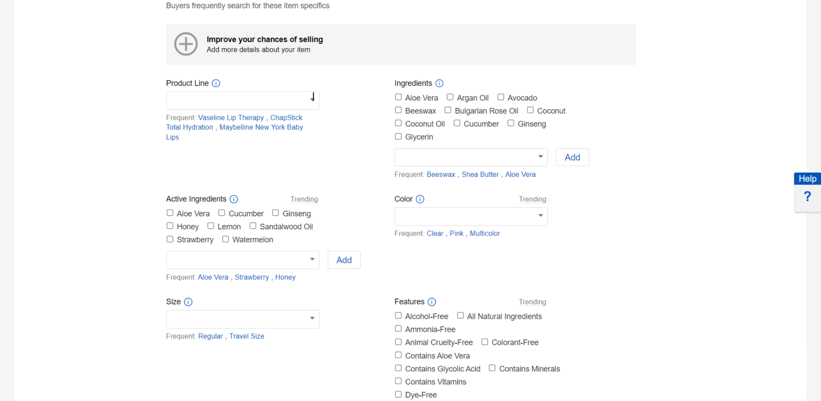Viewport: 821px width, 401px height.
Task: Select frequent Multicolor link
Action: pyautogui.click(x=485, y=233)
